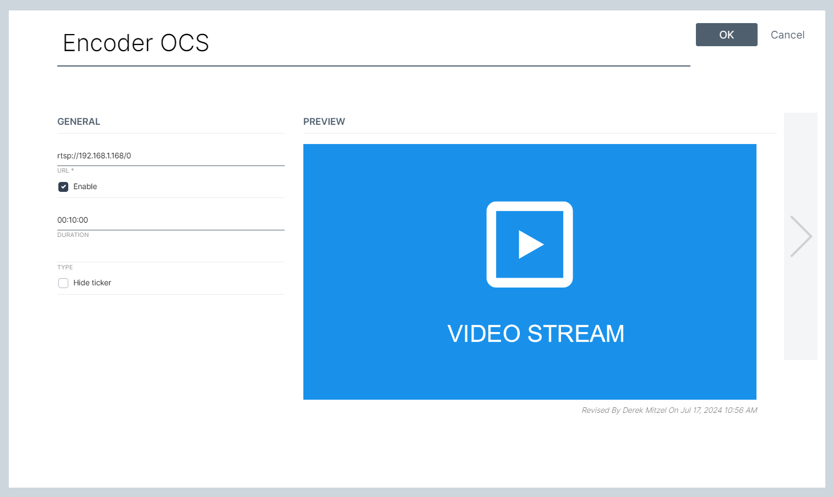The height and width of the screenshot is (497, 833).
Task: Click the Enable label next to the checkbox
Action: (x=85, y=186)
